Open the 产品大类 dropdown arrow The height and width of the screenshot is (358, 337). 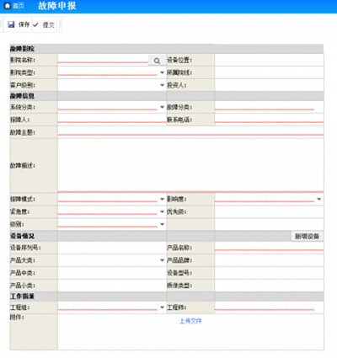point(162,260)
